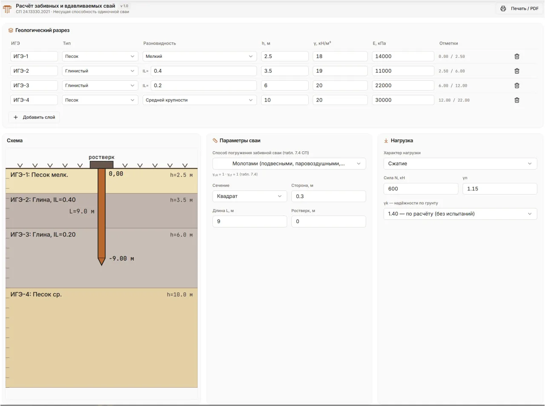
Task: Click thickness h field showing 2.5
Action: point(285,56)
